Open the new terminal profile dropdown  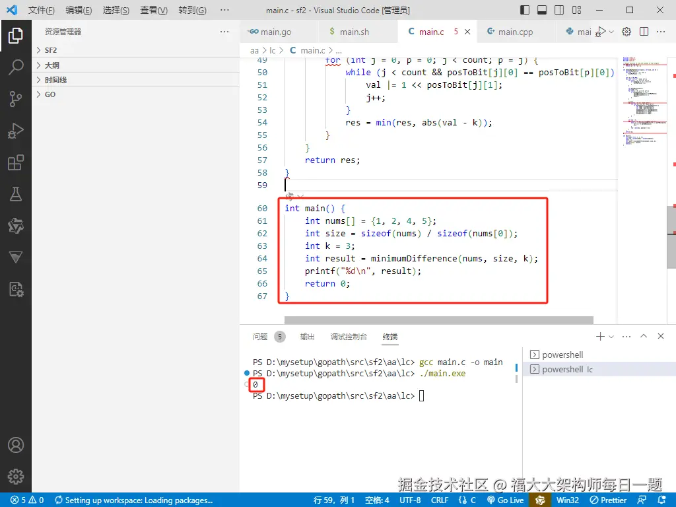pyautogui.click(x=611, y=336)
